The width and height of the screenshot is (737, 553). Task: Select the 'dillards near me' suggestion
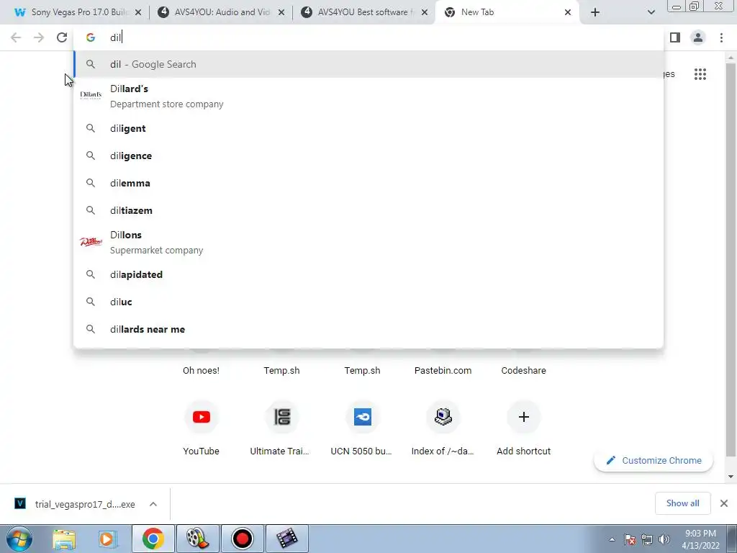(368, 329)
